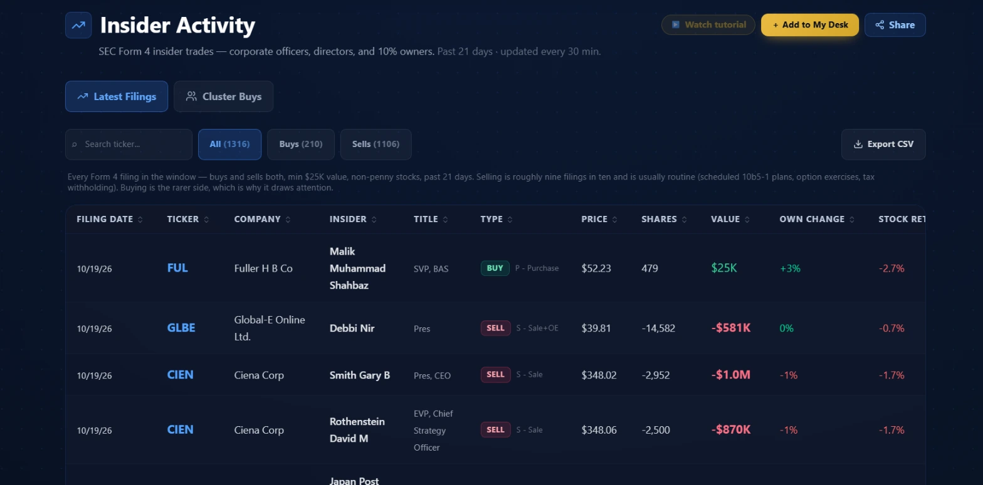
Task: Sort by Type column arrows
Action: click(510, 220)
